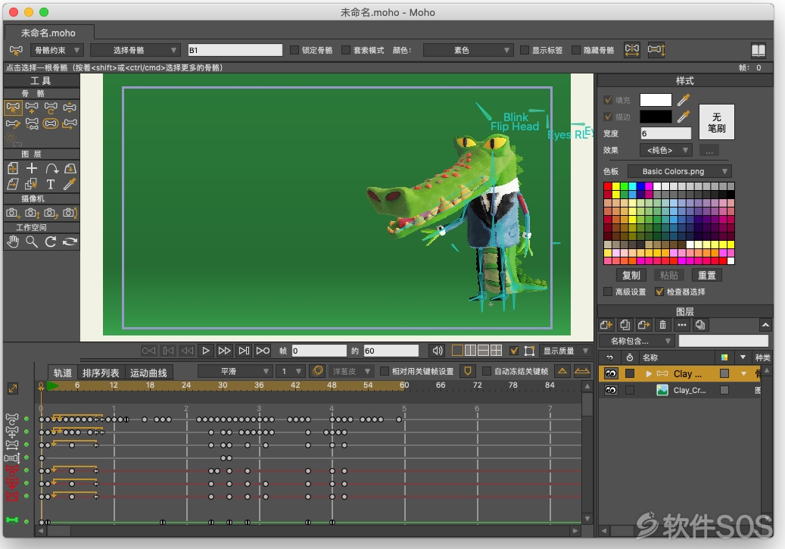Choose the Rotate/Manipulate Bone tool
The image size is (785, 549).
coord(51,108)
